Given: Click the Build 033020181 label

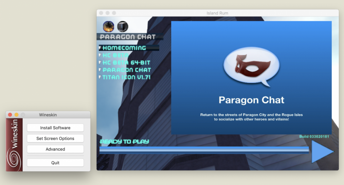Looking at the screenshot, I should [x=314, y=136].
